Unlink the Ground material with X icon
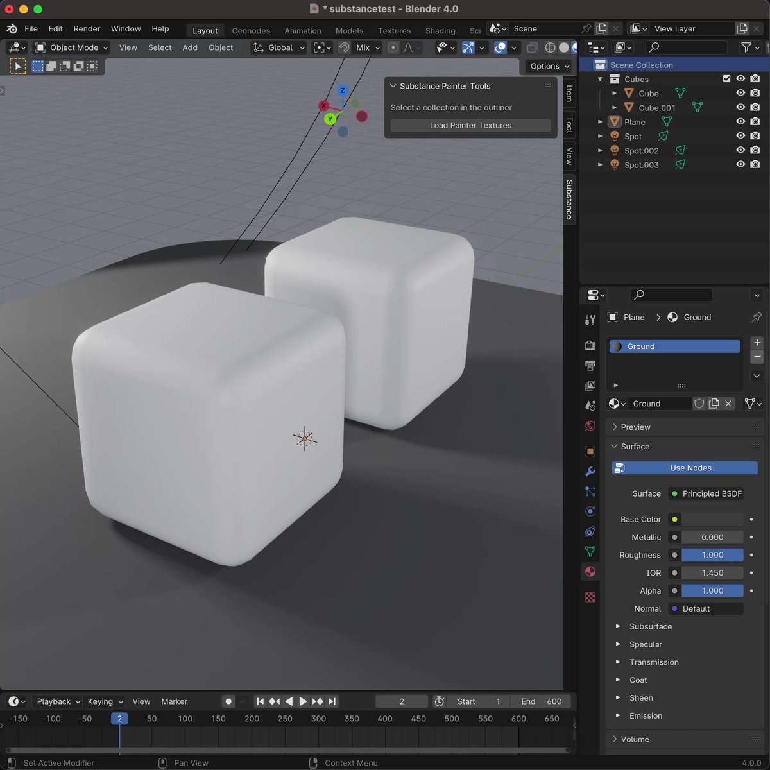 (728, 404)
